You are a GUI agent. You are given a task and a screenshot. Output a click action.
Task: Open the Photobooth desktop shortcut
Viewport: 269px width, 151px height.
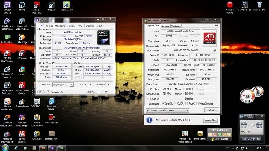[x=52, y=119]
